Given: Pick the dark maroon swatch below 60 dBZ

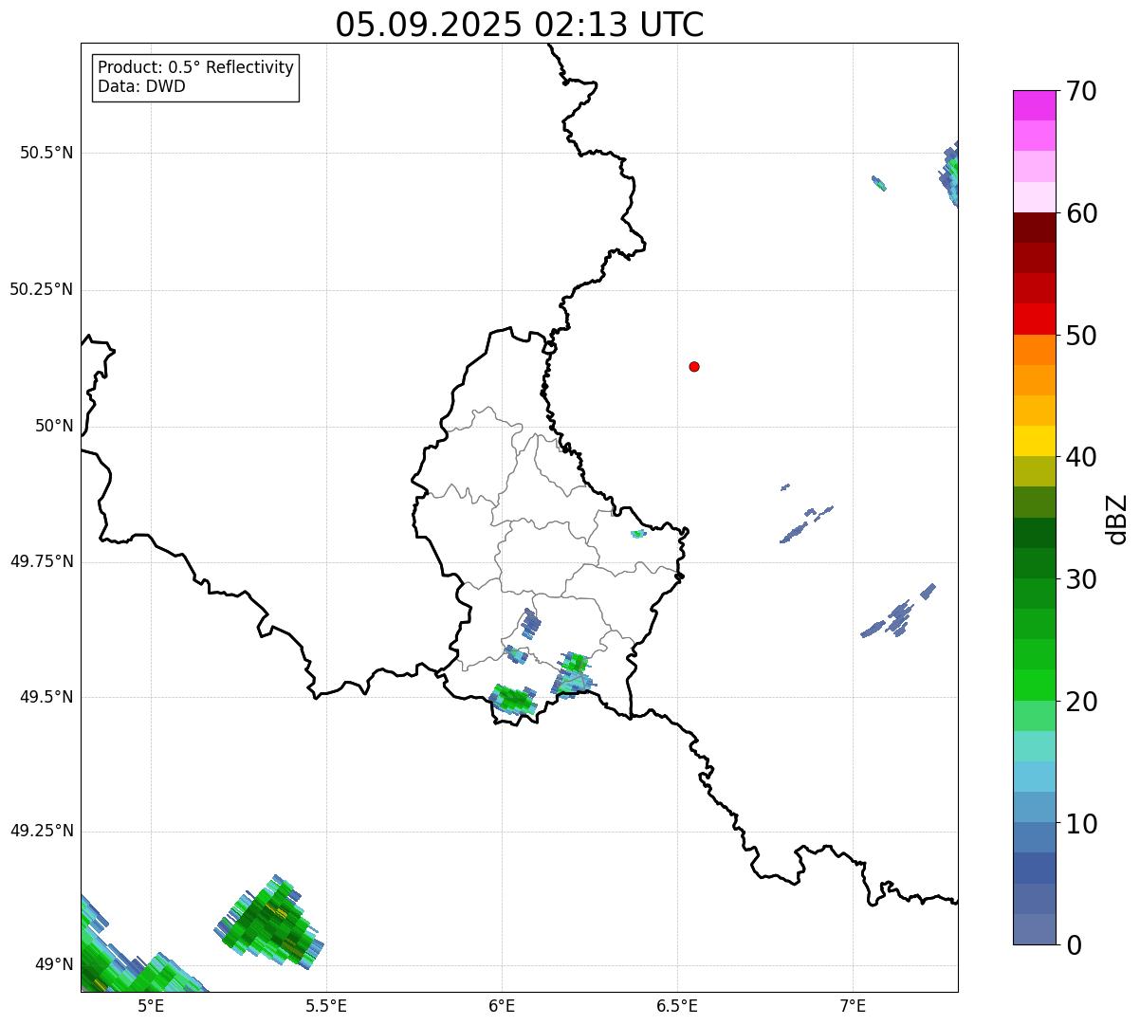Looking at the screenshot, I should coord(1035,228).
